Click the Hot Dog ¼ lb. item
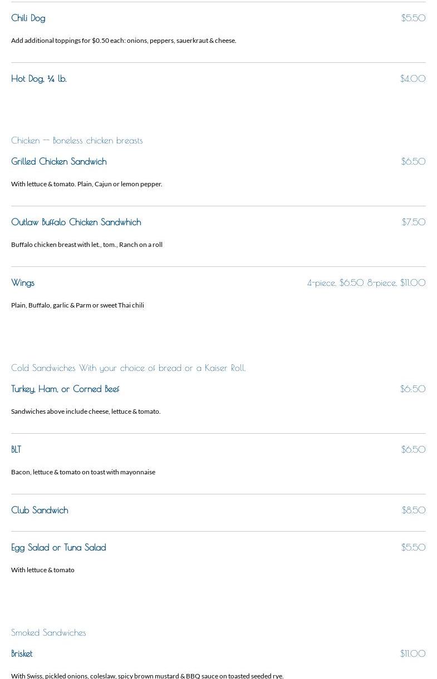 [39, 78]
